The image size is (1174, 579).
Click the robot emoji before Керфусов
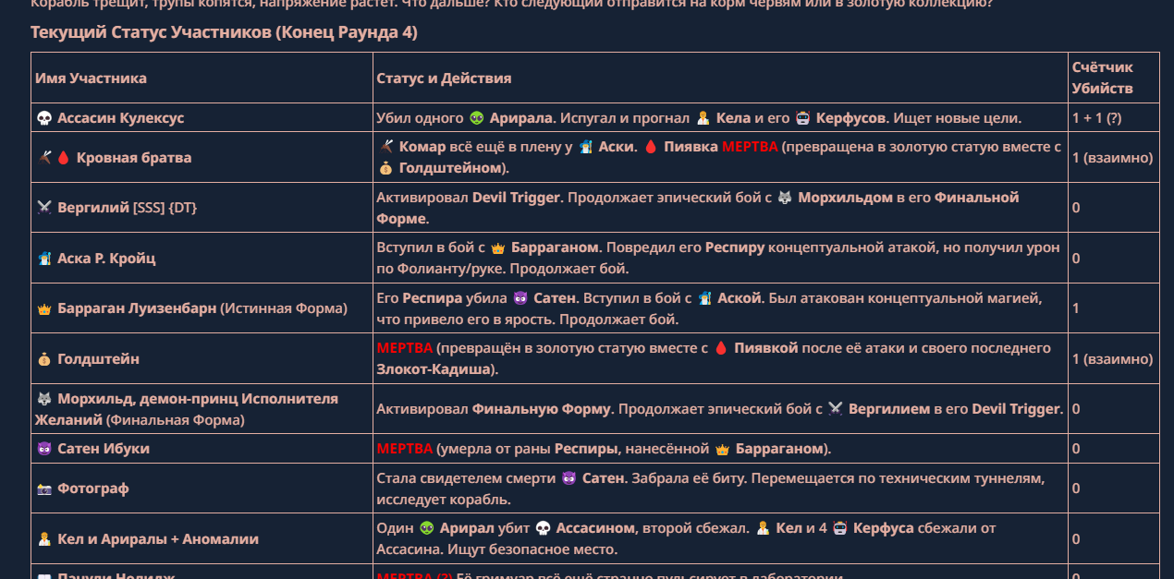pos(803,118)
